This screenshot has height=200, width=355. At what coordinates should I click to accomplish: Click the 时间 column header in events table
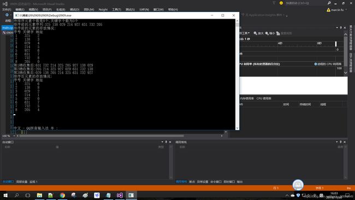286,104
